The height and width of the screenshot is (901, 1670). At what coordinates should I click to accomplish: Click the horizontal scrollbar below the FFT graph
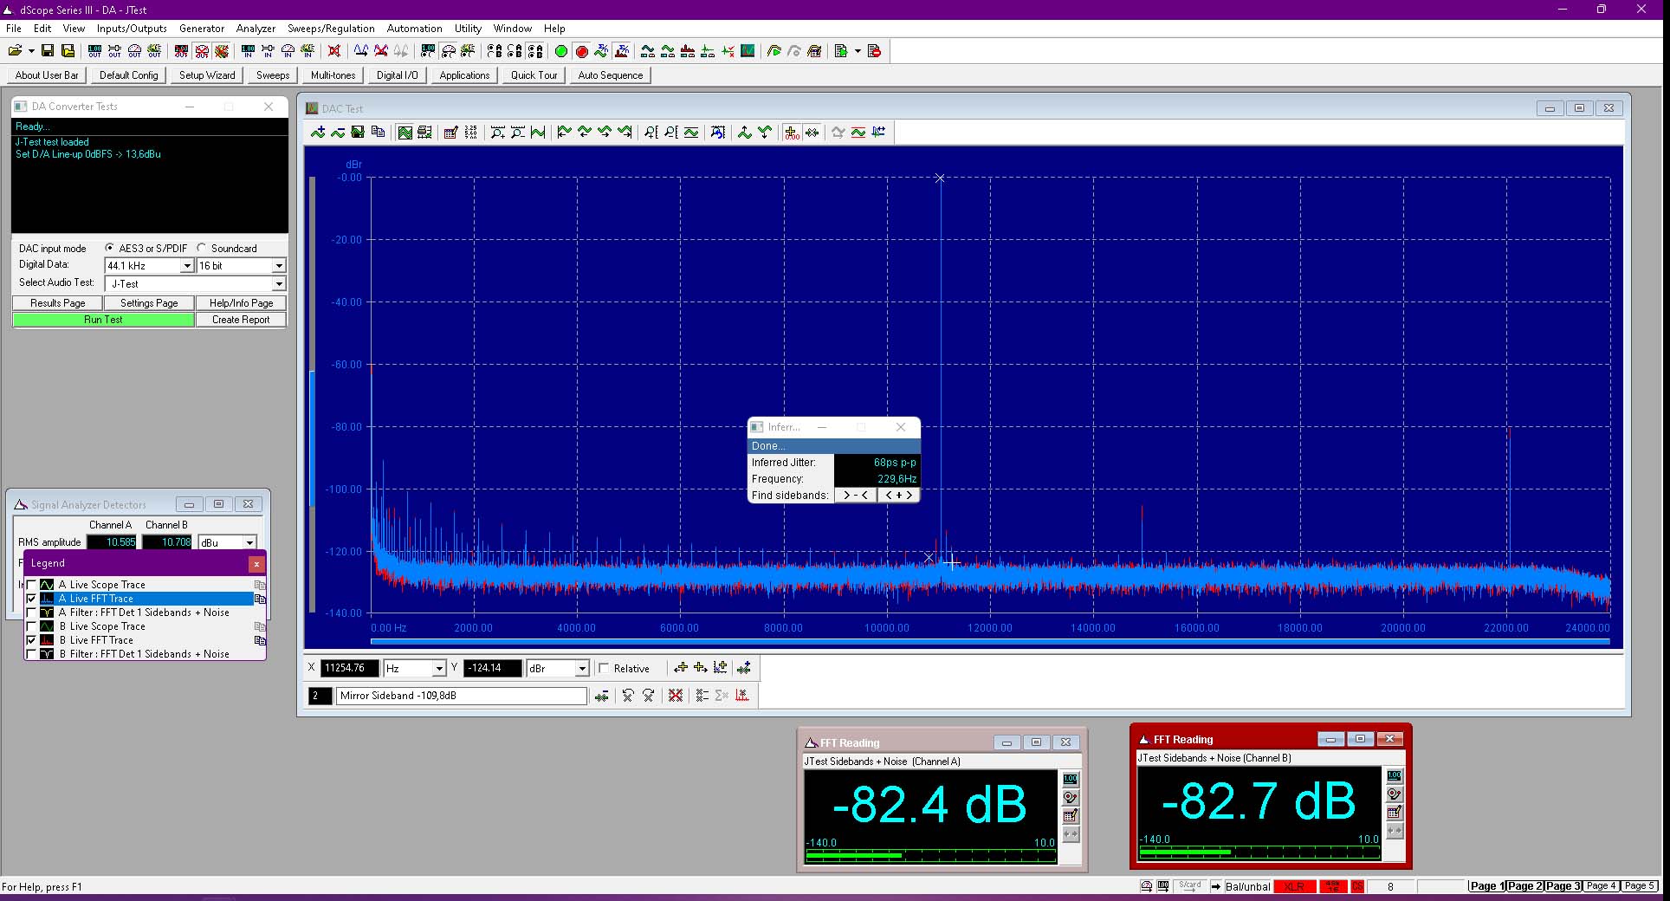(x=990, y=642)
